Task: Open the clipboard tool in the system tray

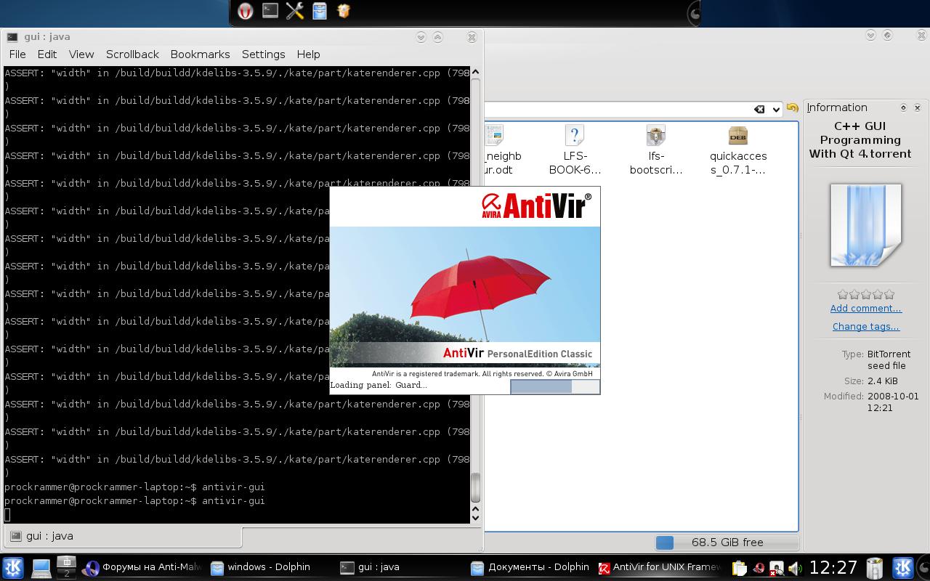Action: click(x=739, y=568)
